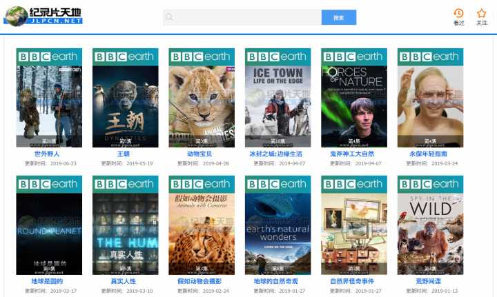Click the 自然界怪奇事件 title link
This screenshot has height=297, width=497.
pos(352,281)
